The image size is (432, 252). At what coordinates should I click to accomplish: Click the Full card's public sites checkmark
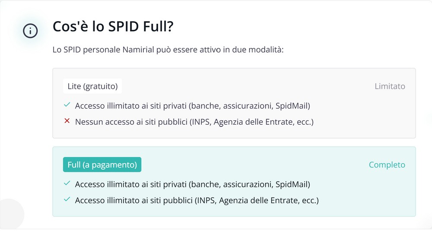pos(67,200)
